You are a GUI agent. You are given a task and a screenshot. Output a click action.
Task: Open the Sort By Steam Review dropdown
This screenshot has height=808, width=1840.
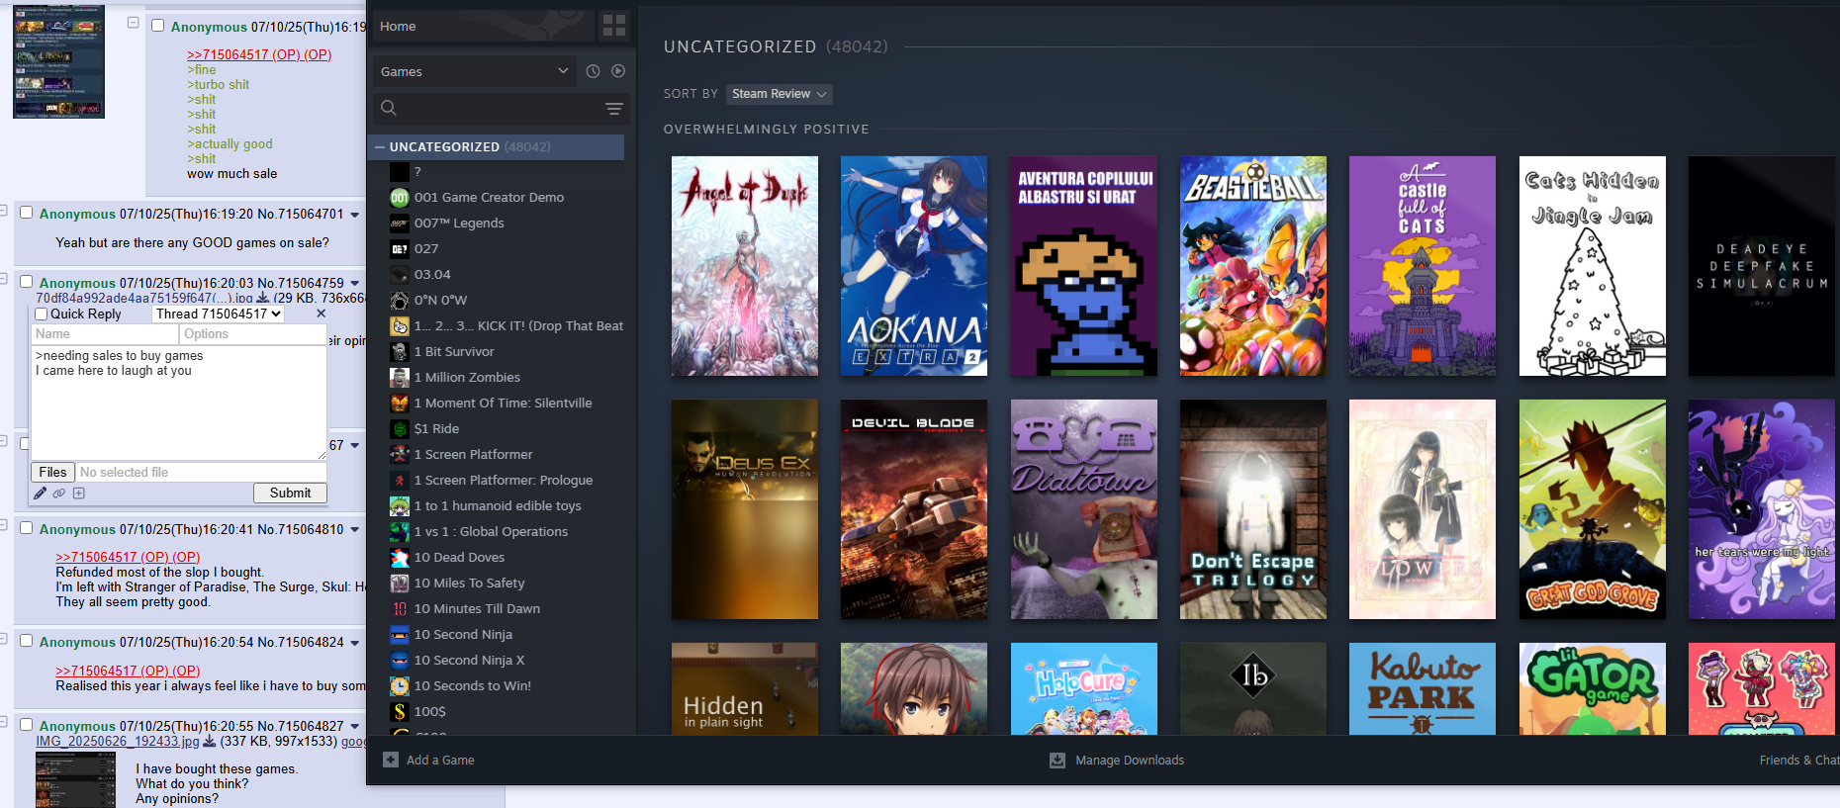point(780,94)
